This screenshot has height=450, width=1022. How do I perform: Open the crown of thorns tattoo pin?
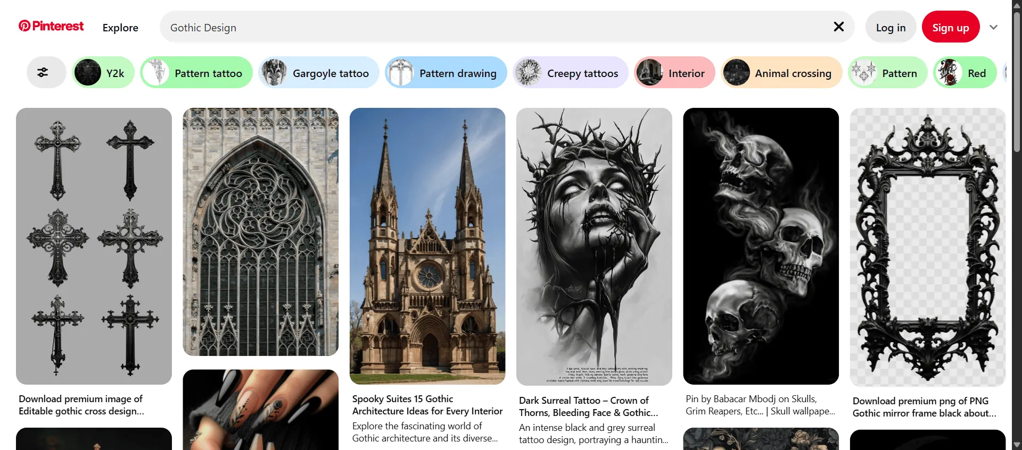(x=594, y=247)
